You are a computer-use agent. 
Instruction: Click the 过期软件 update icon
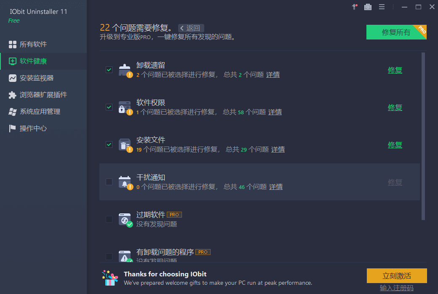pos(125,220)
